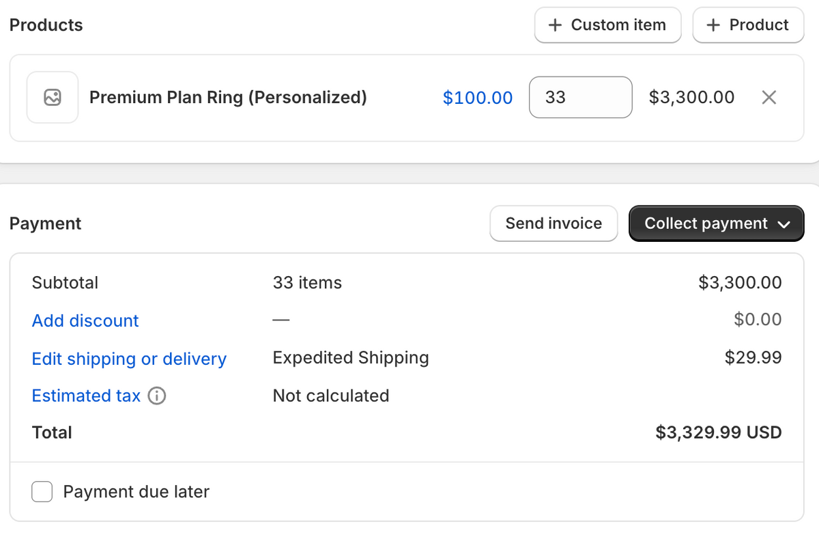Open the Premium Plan Ring product name
Screen dimensions: 819x535
click(228, 97)
